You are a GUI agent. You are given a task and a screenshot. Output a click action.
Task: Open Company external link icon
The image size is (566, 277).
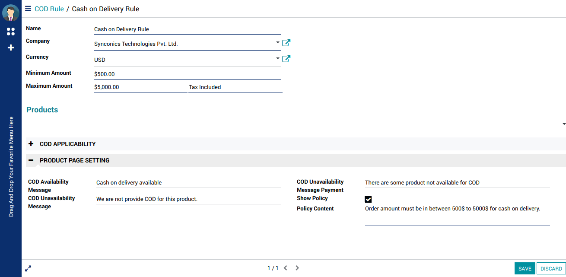(286, 43)
